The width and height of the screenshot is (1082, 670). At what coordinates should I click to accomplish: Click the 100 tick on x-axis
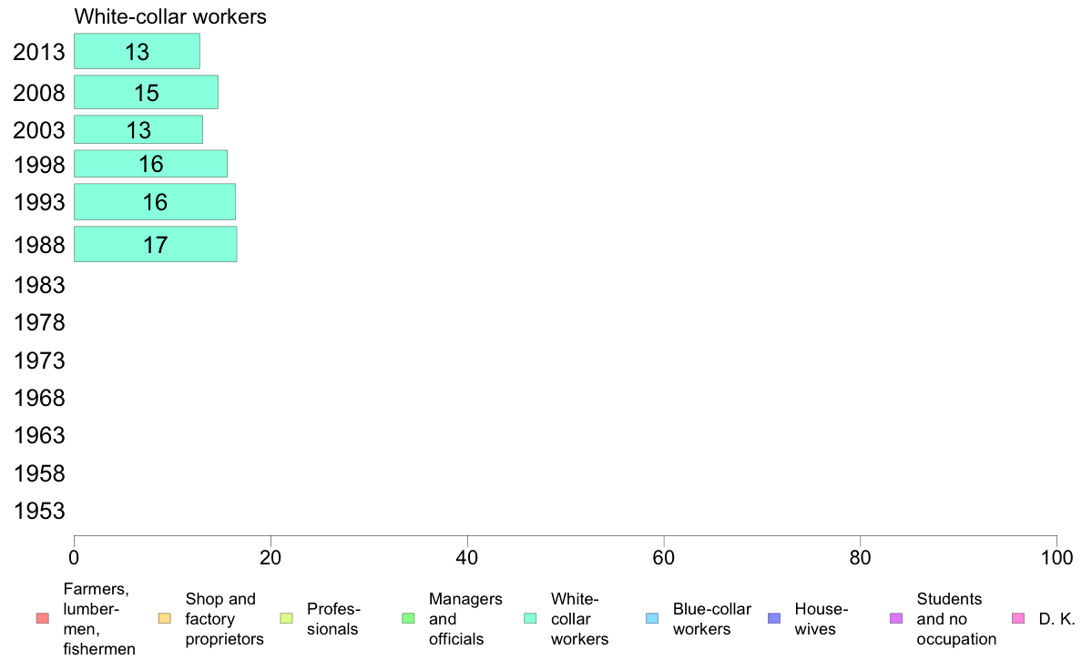(x=1056, y=557)
